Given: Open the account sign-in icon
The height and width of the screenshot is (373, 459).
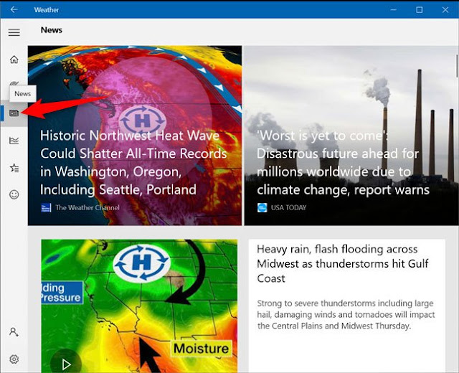Looking at the screenshot, I should pos(14,332).
